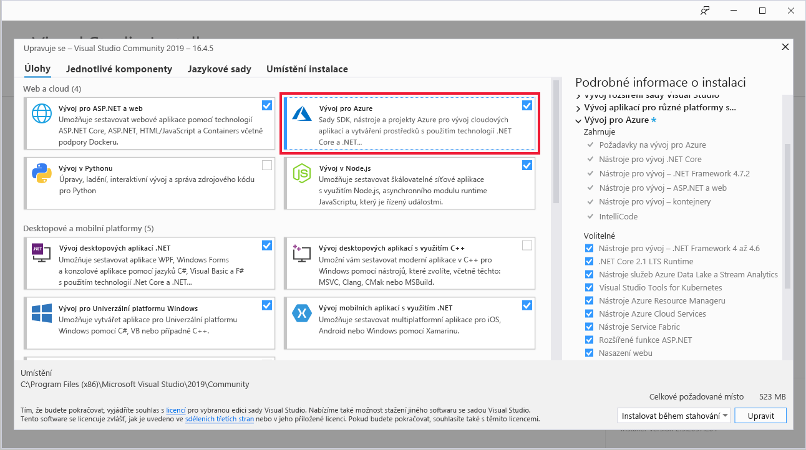Viewport: 806px width, 450px height.
Task: Expand Vývoj rozšíření sady Visual Studio section
Action: (578, 96)
